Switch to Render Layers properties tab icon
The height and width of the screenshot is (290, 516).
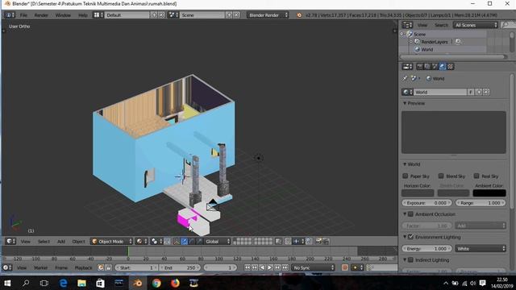pos(427,67)
